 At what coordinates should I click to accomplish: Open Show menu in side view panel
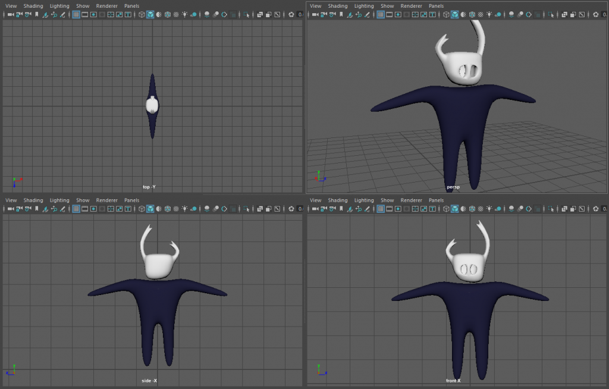tap(83, 200)
